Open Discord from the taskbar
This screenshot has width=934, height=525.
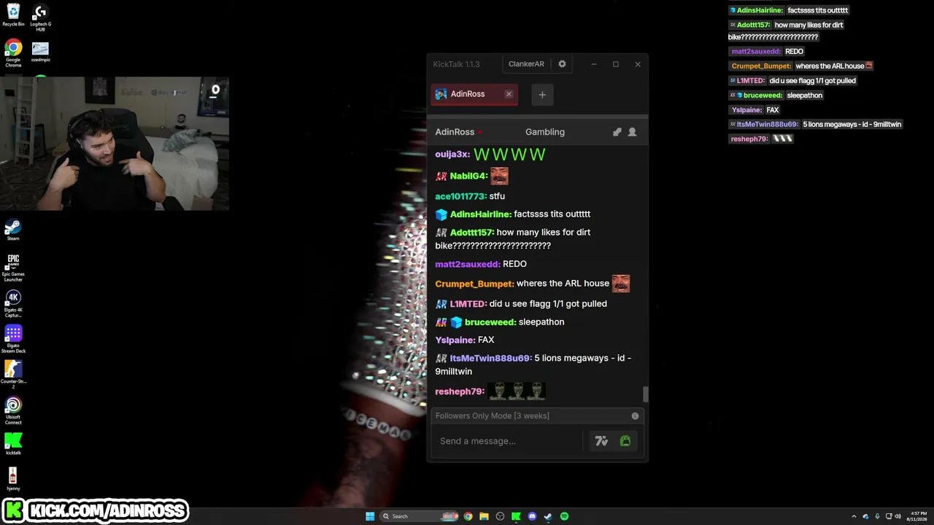[x=532, y=516]
